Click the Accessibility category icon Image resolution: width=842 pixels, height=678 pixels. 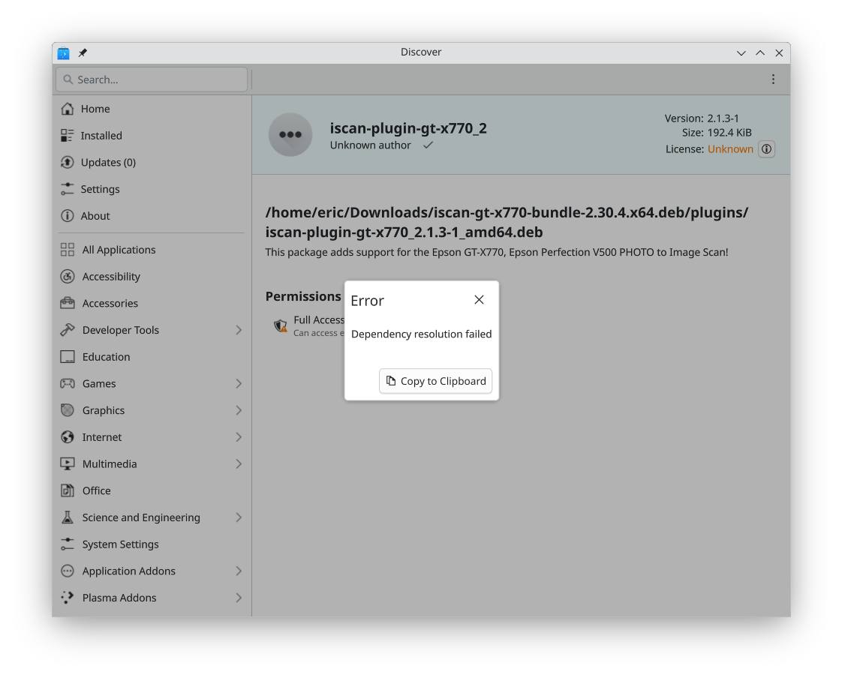(x=67, y=277)
